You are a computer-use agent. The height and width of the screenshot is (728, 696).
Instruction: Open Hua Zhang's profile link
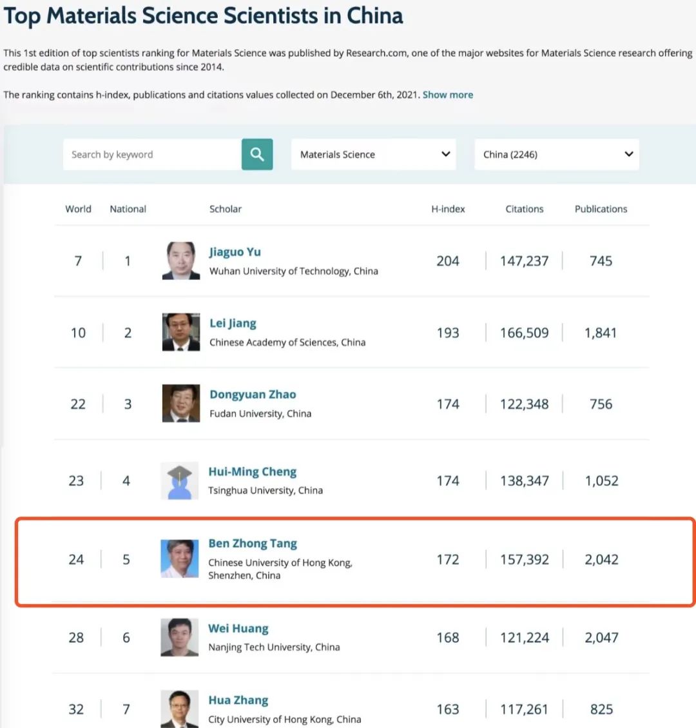click(238, 700)
